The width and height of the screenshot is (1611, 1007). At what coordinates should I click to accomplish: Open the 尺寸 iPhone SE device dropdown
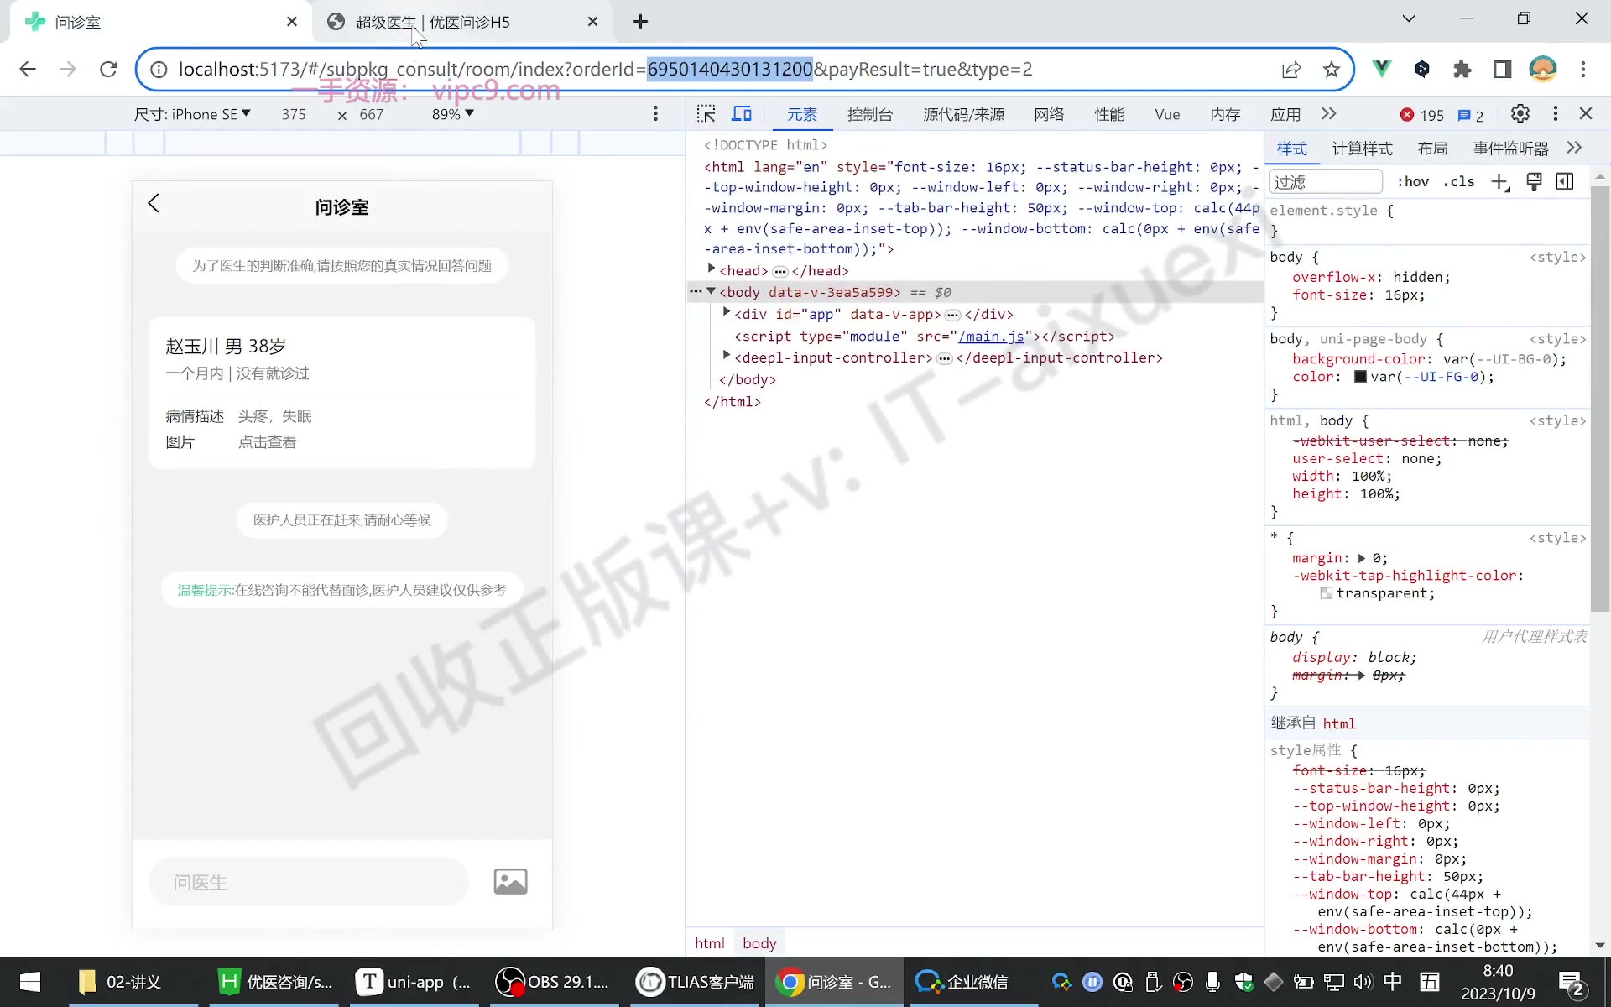(x=193, y=114)
